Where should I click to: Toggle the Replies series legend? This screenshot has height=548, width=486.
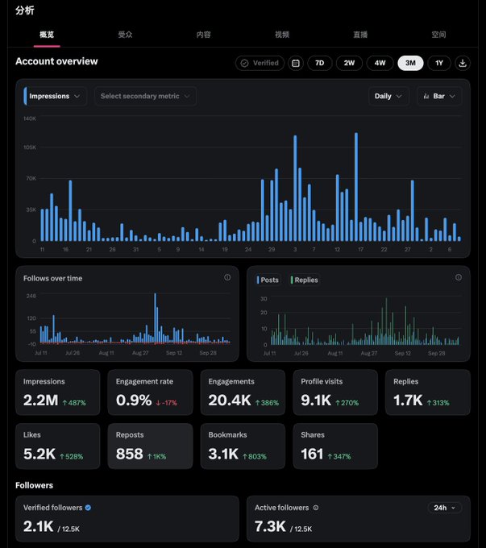tap(305, 280)
